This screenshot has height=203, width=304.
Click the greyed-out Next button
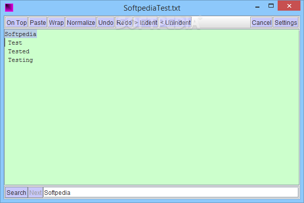pyautogui.click(x=35, y=192)
